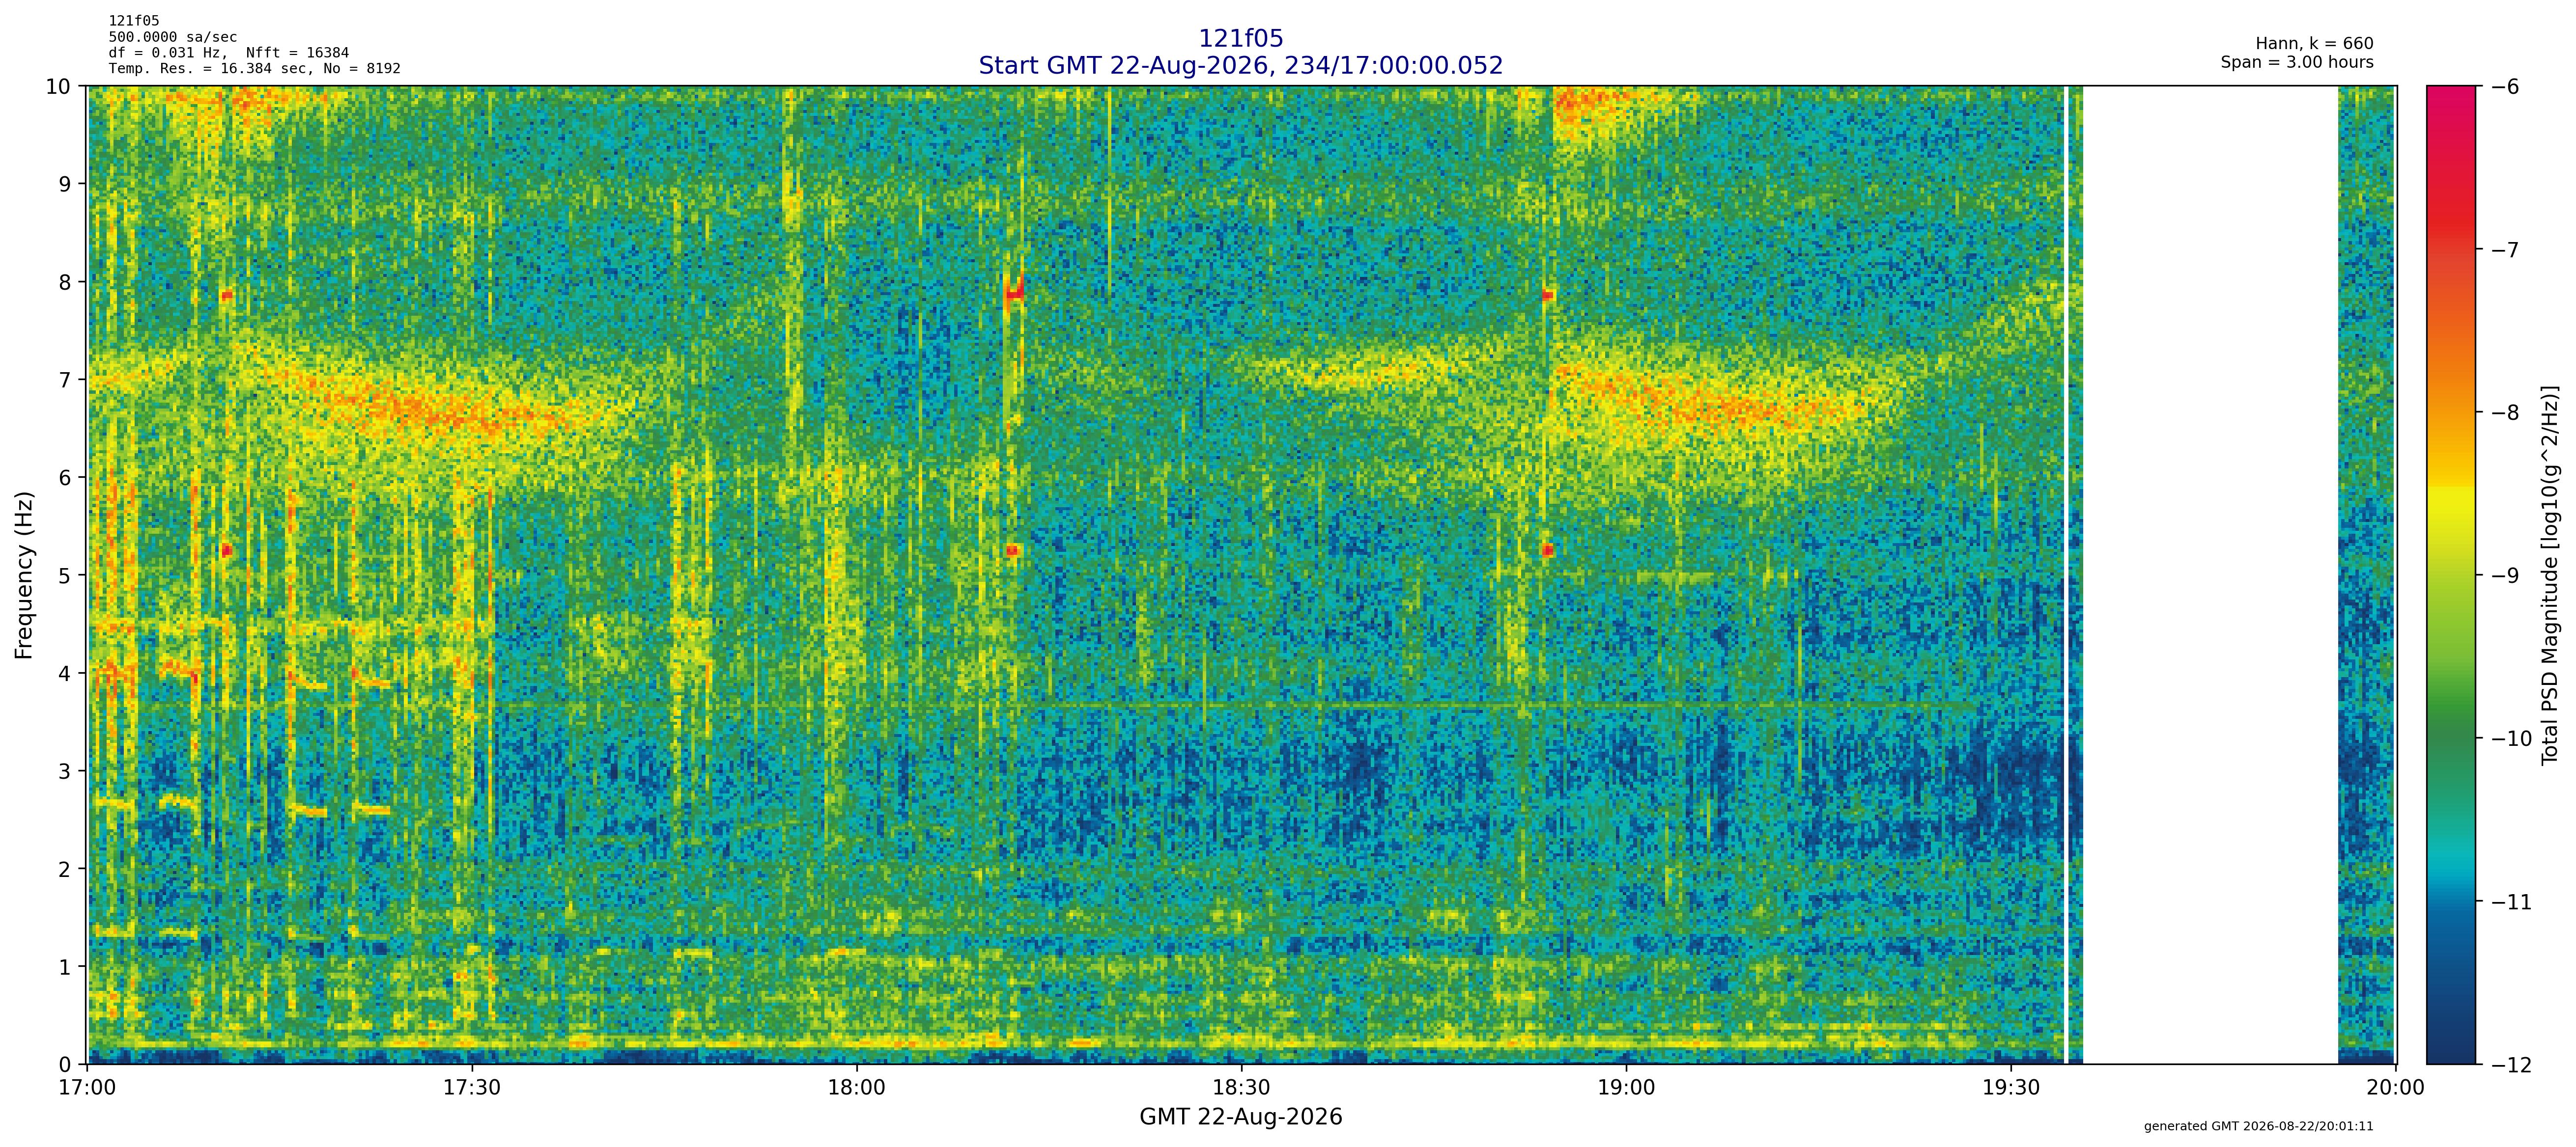Select the 'generated GMT 2026-08-22/20:01:11' footer text

[2259, 1127]
